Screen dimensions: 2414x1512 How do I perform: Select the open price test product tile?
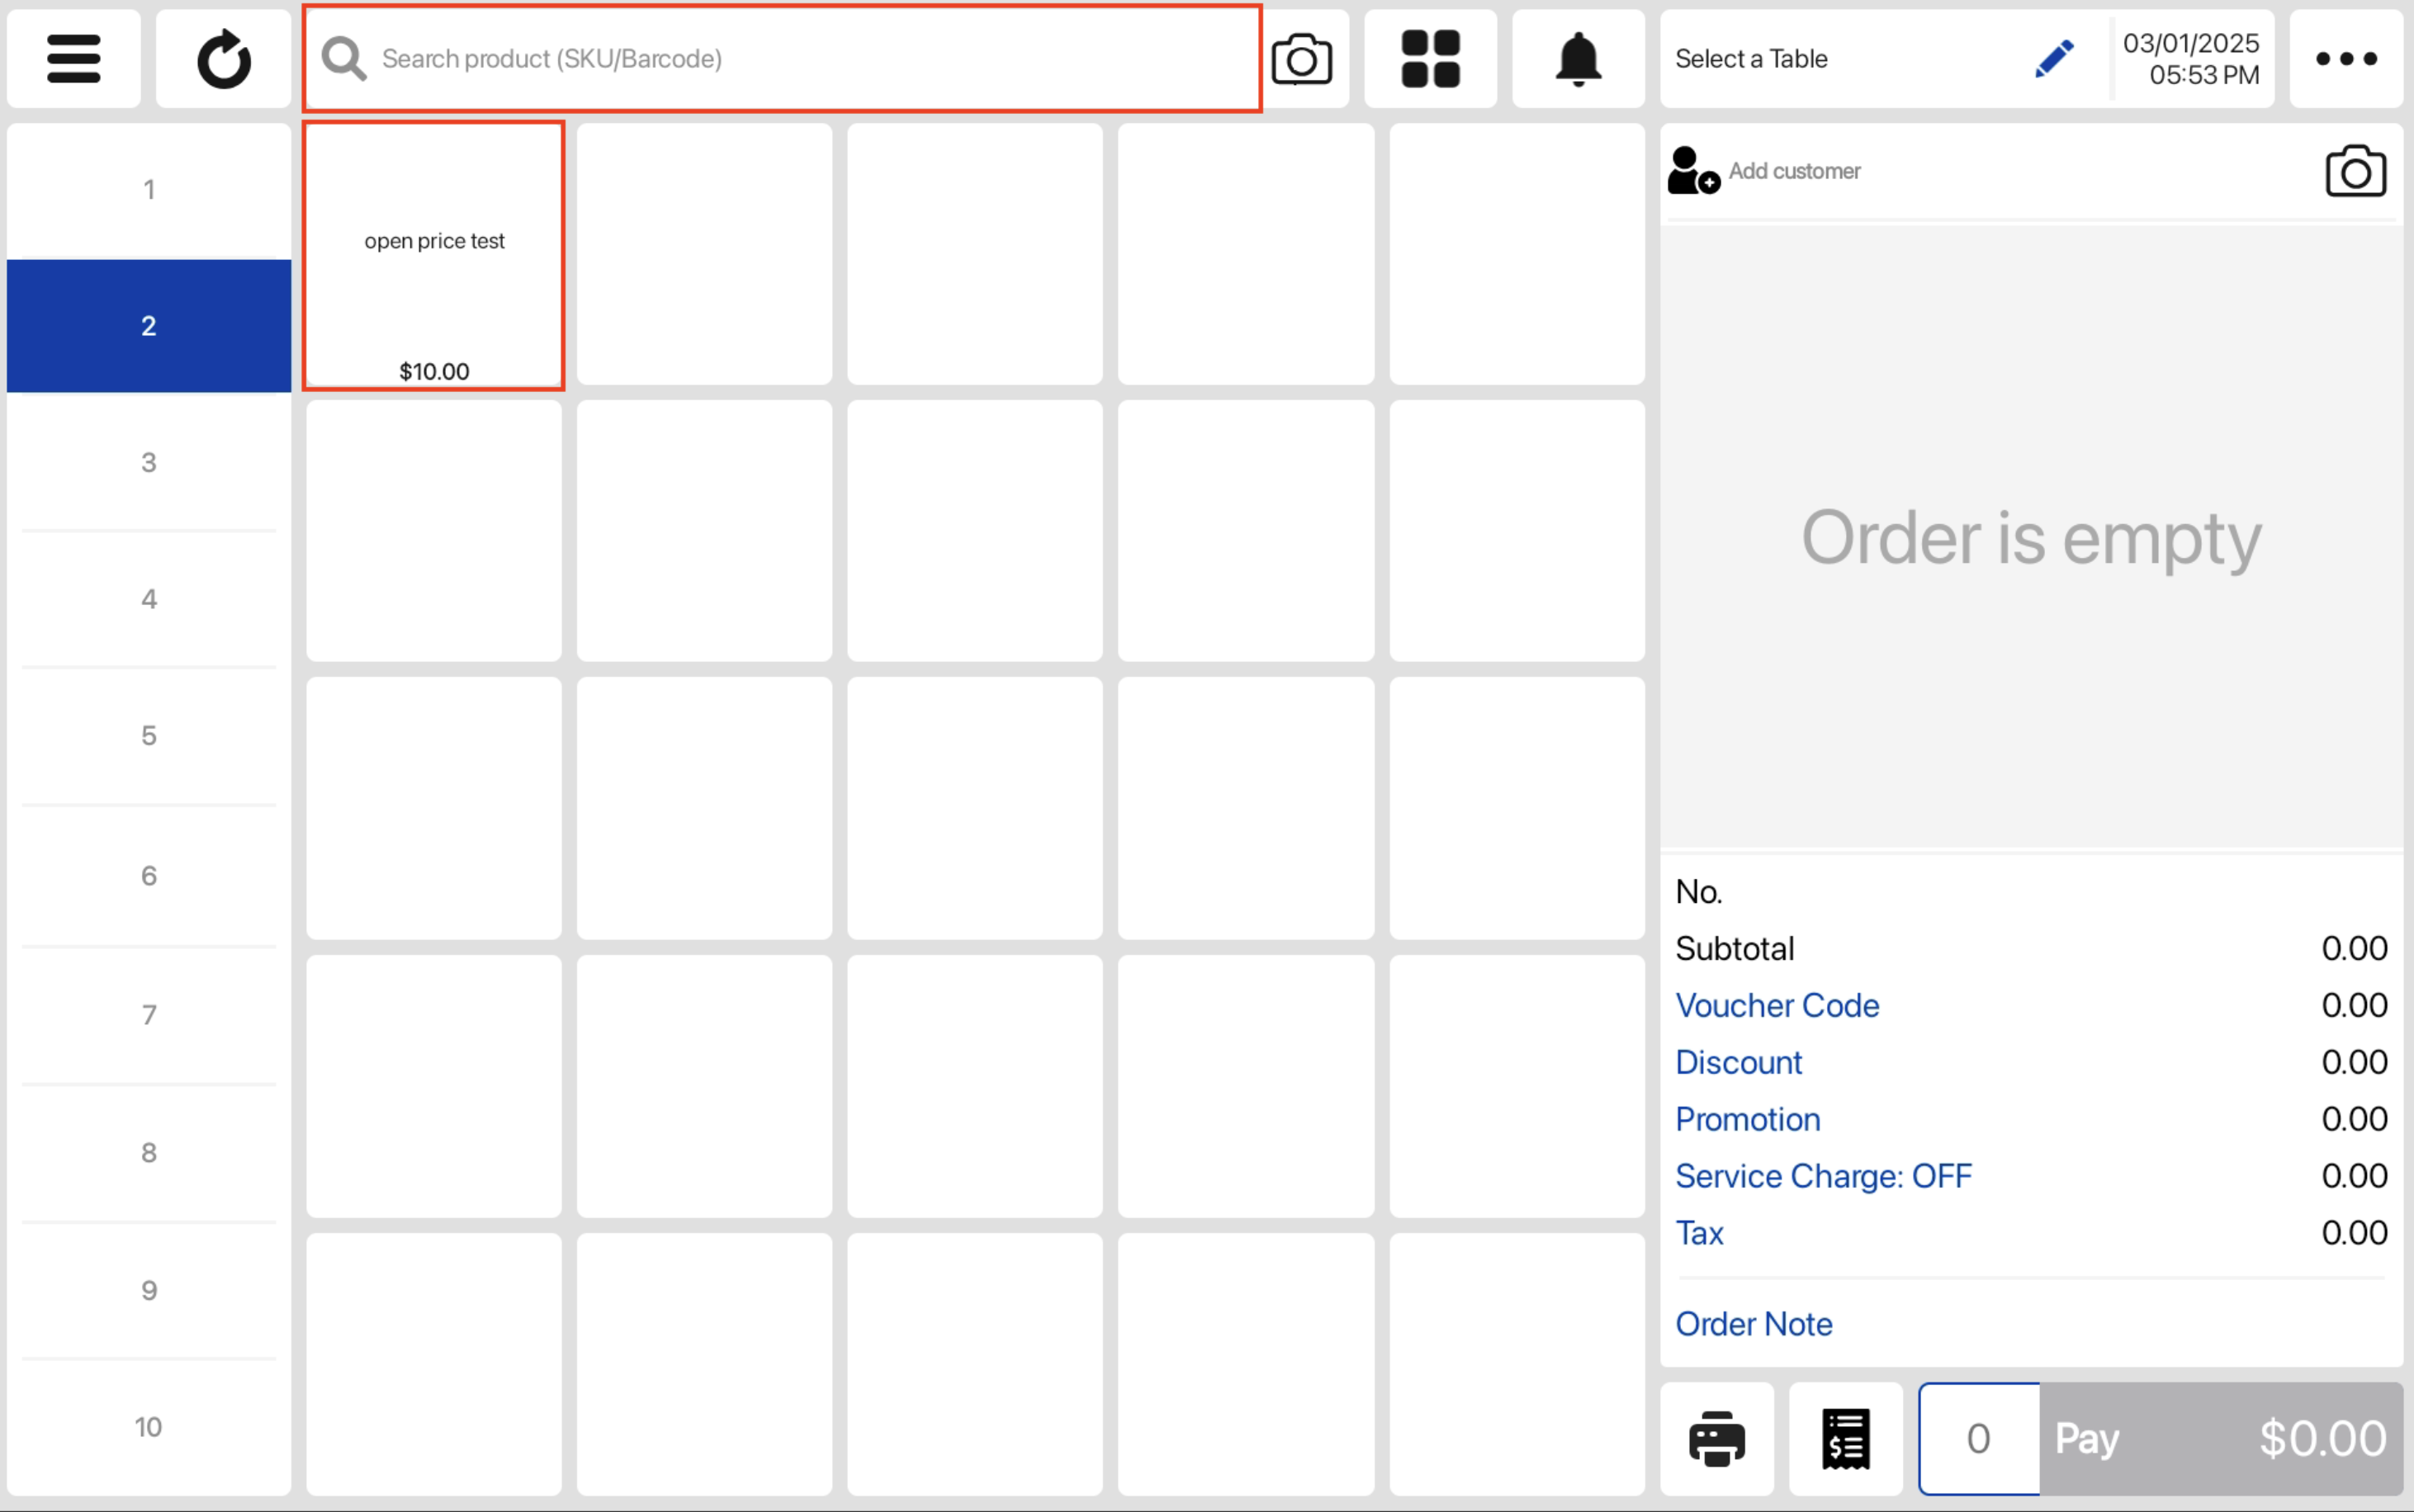point(434,256)
